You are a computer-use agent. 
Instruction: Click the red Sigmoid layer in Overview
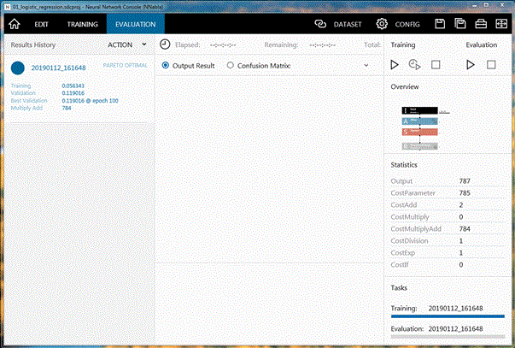click(x=419, y=132)
